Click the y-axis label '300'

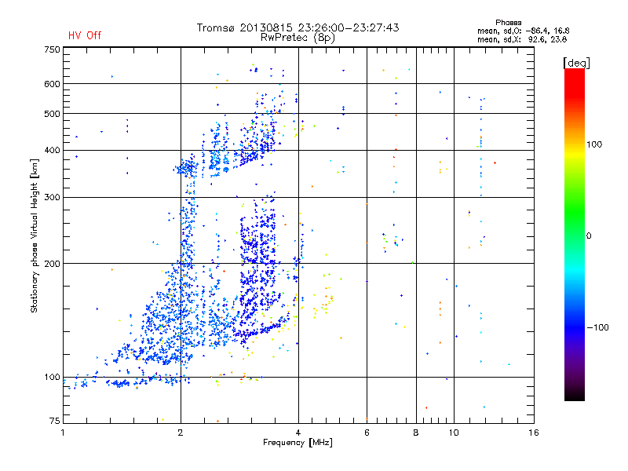click(x=52, y=198)
